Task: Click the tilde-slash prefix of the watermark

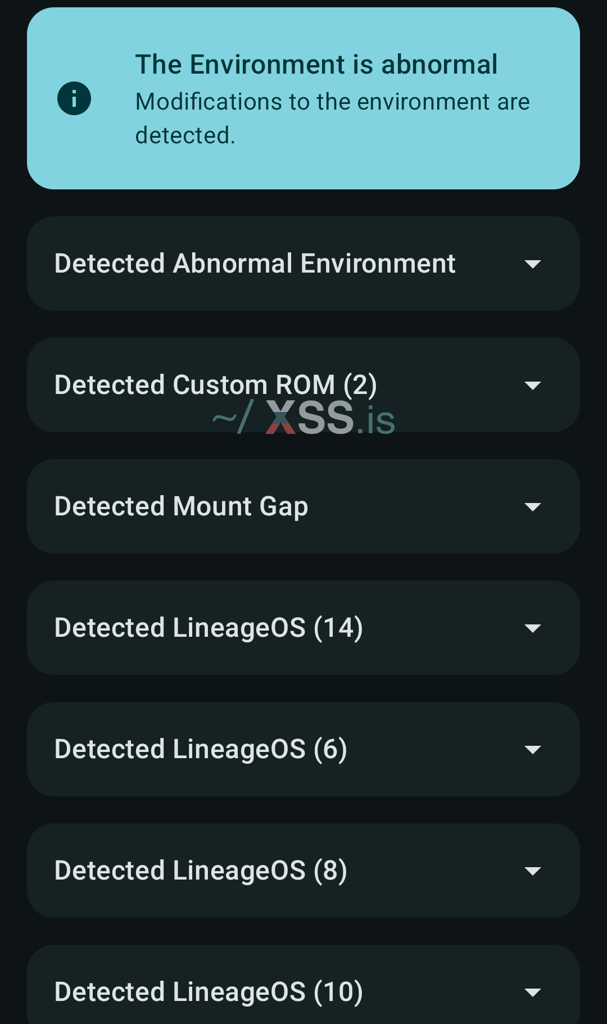Action: click(232, 418)
